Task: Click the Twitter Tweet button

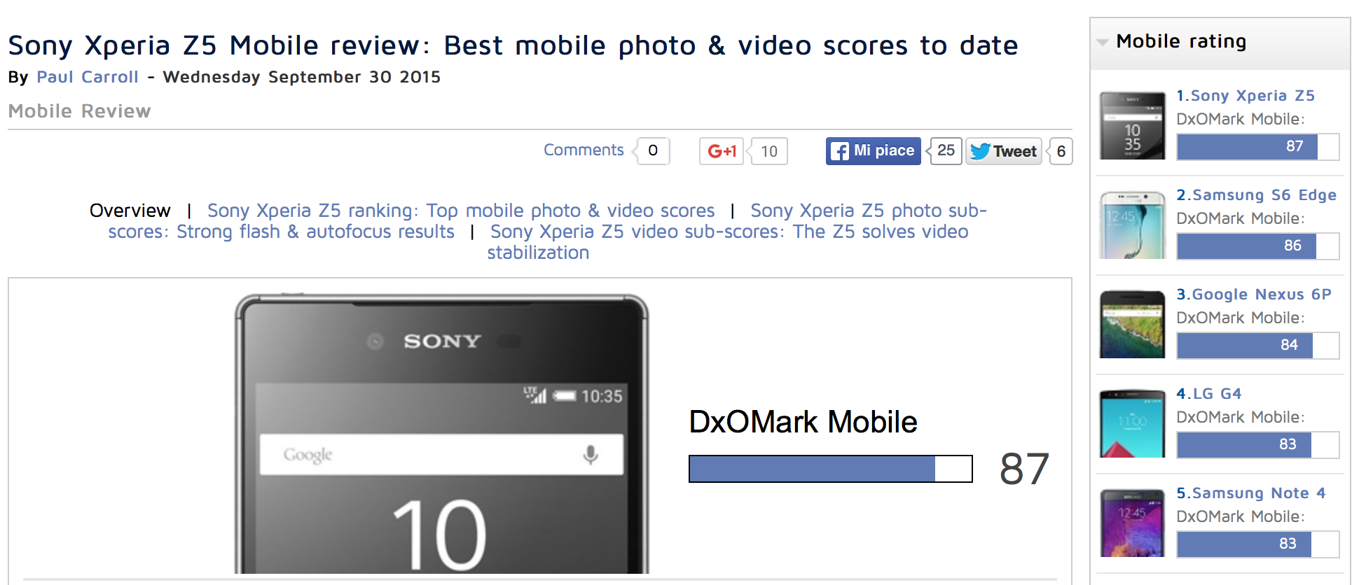Action: click(x=1004, y=151)
